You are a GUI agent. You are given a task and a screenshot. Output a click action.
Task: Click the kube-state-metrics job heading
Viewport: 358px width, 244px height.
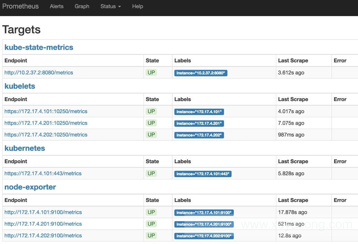(x=39, y=48)
